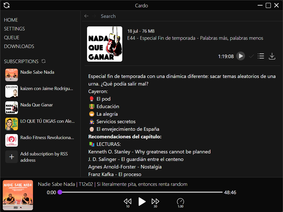Viewport: 283px width, 212px height.
Task: Open LO QUE TÚ DIGAS subscription
Action: [41, 124]
